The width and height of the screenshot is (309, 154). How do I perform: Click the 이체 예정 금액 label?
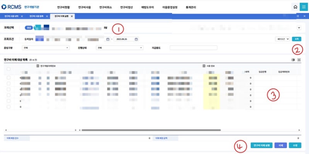[161, 138]
